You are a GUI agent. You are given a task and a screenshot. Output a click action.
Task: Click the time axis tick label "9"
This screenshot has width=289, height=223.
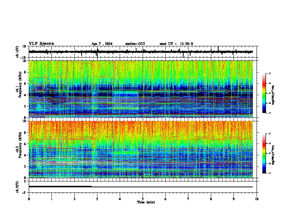pyautogui.click(x=234, y=199)
